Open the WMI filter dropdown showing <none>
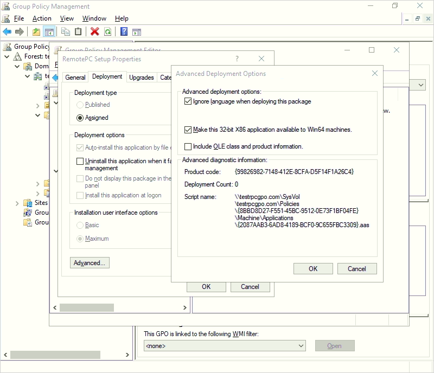 (225, 346)
